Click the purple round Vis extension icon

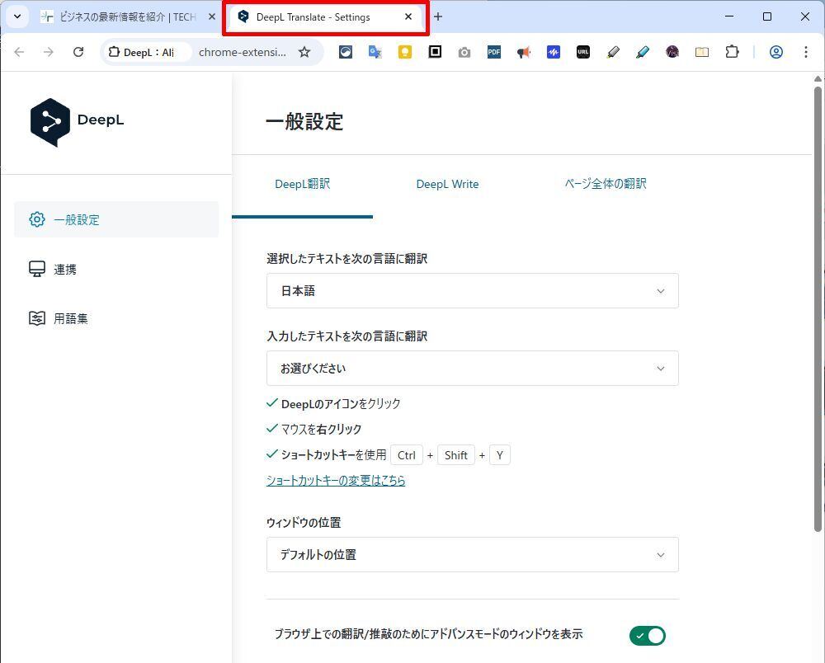[672, 52]
